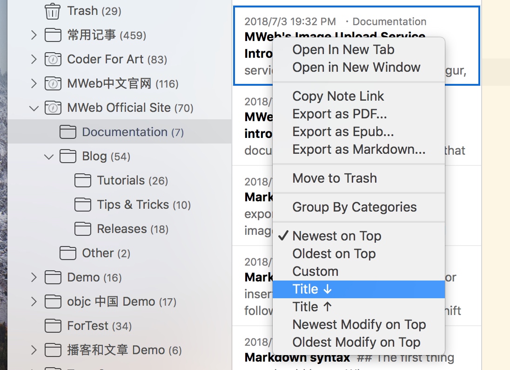
Task: Click the ForTest folder icon
Action: (x=53, y=326)
